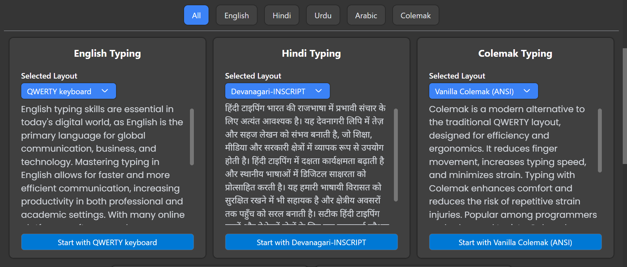Expand the Devanagari-INSCRIPT layout dropdown
The width and height of the screenshot is (627, 267).
(x=268, y=91)
